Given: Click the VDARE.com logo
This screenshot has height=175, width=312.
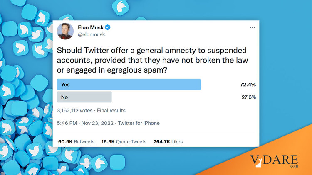Looking at the screenshot, I should click(274, 161).
